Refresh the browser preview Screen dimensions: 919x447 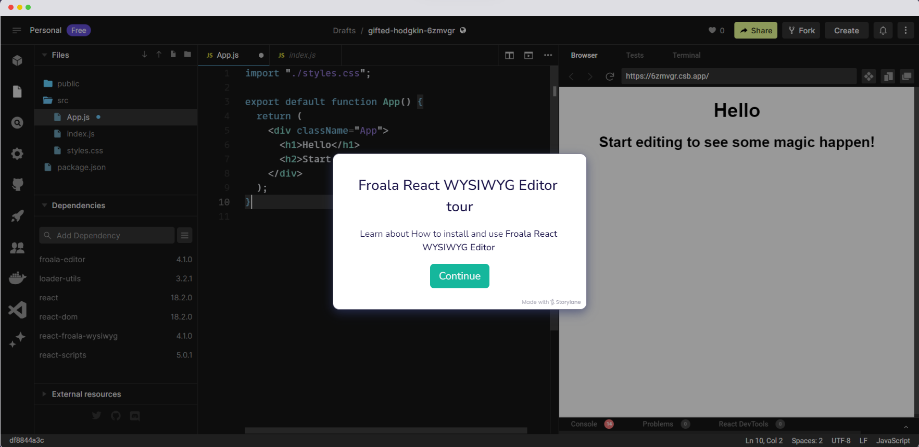click(610, 76)
